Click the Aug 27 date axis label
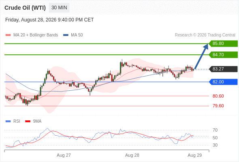Screen dimensions: 239x162 click(64, 155)
